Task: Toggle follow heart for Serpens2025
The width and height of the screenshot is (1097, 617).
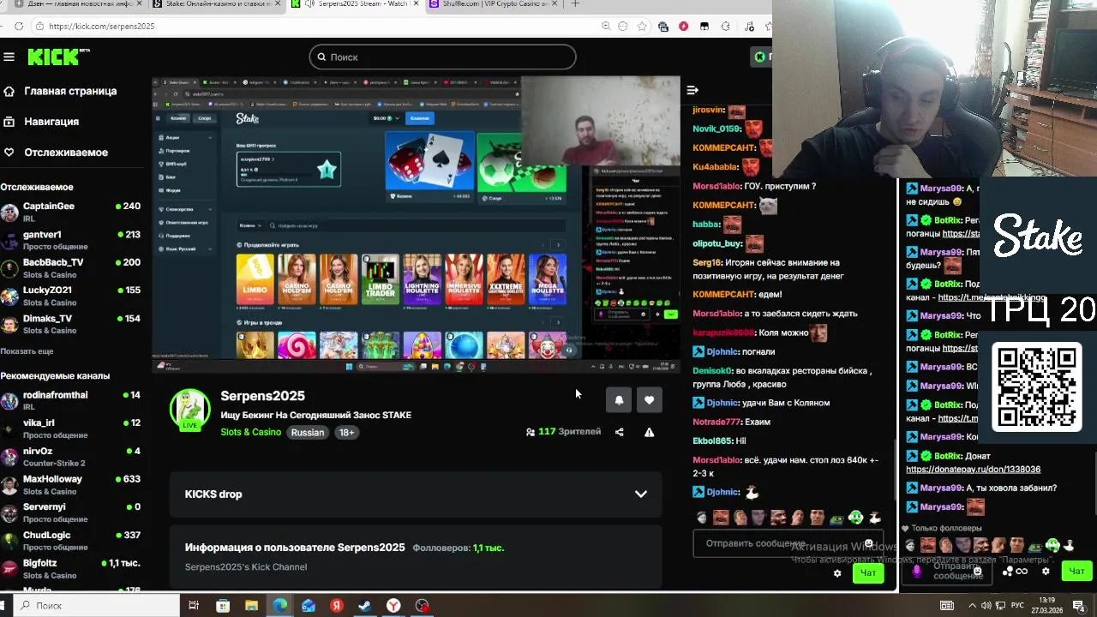Action: 649,400
